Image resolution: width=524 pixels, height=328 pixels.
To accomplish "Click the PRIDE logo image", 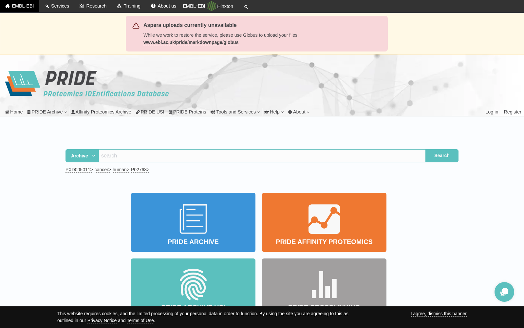I will click(x=87, y=84).
